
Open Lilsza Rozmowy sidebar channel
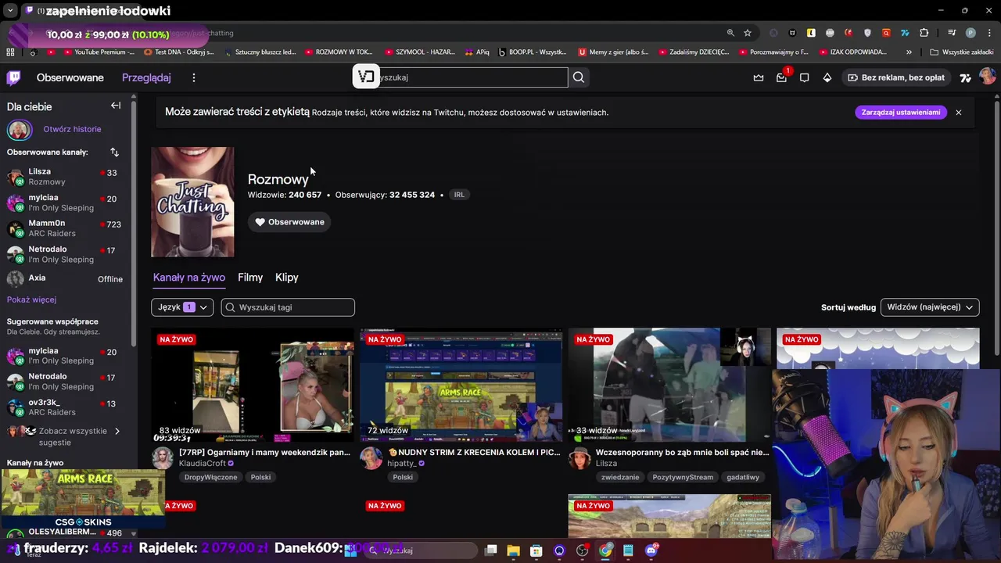(x=64, y=177)
